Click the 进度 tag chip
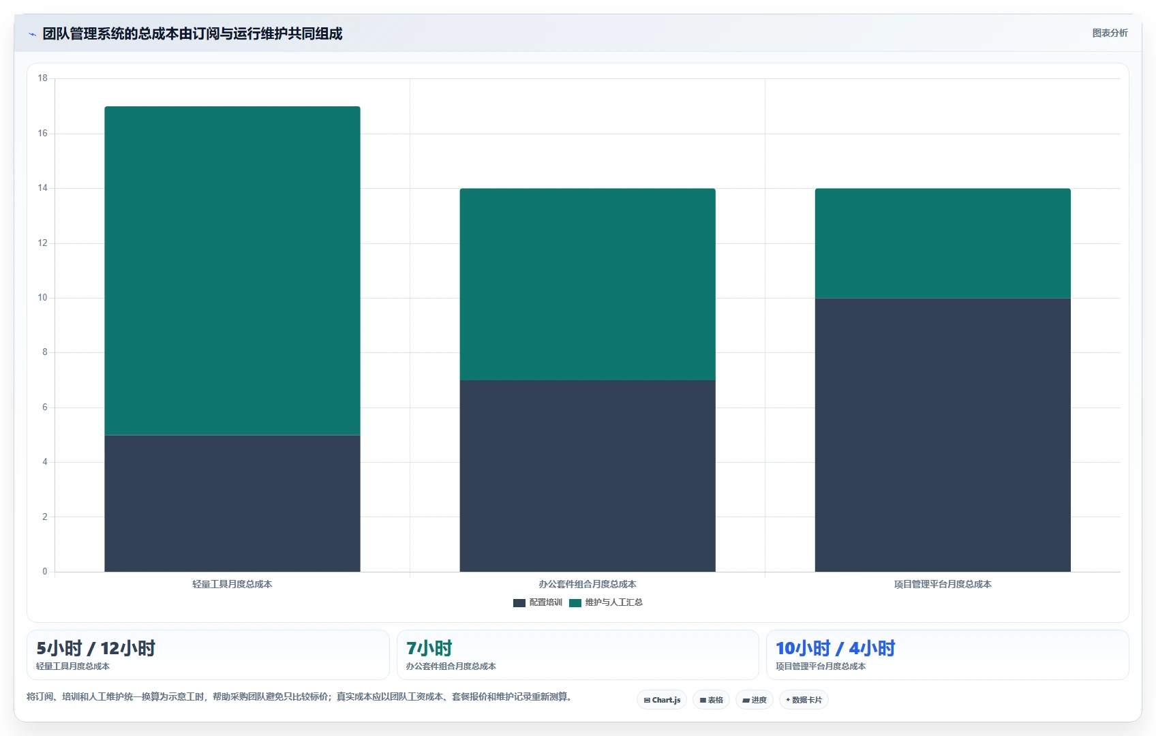The width and height of the screenshot is (1156, 736). click(x=755, y=700)
